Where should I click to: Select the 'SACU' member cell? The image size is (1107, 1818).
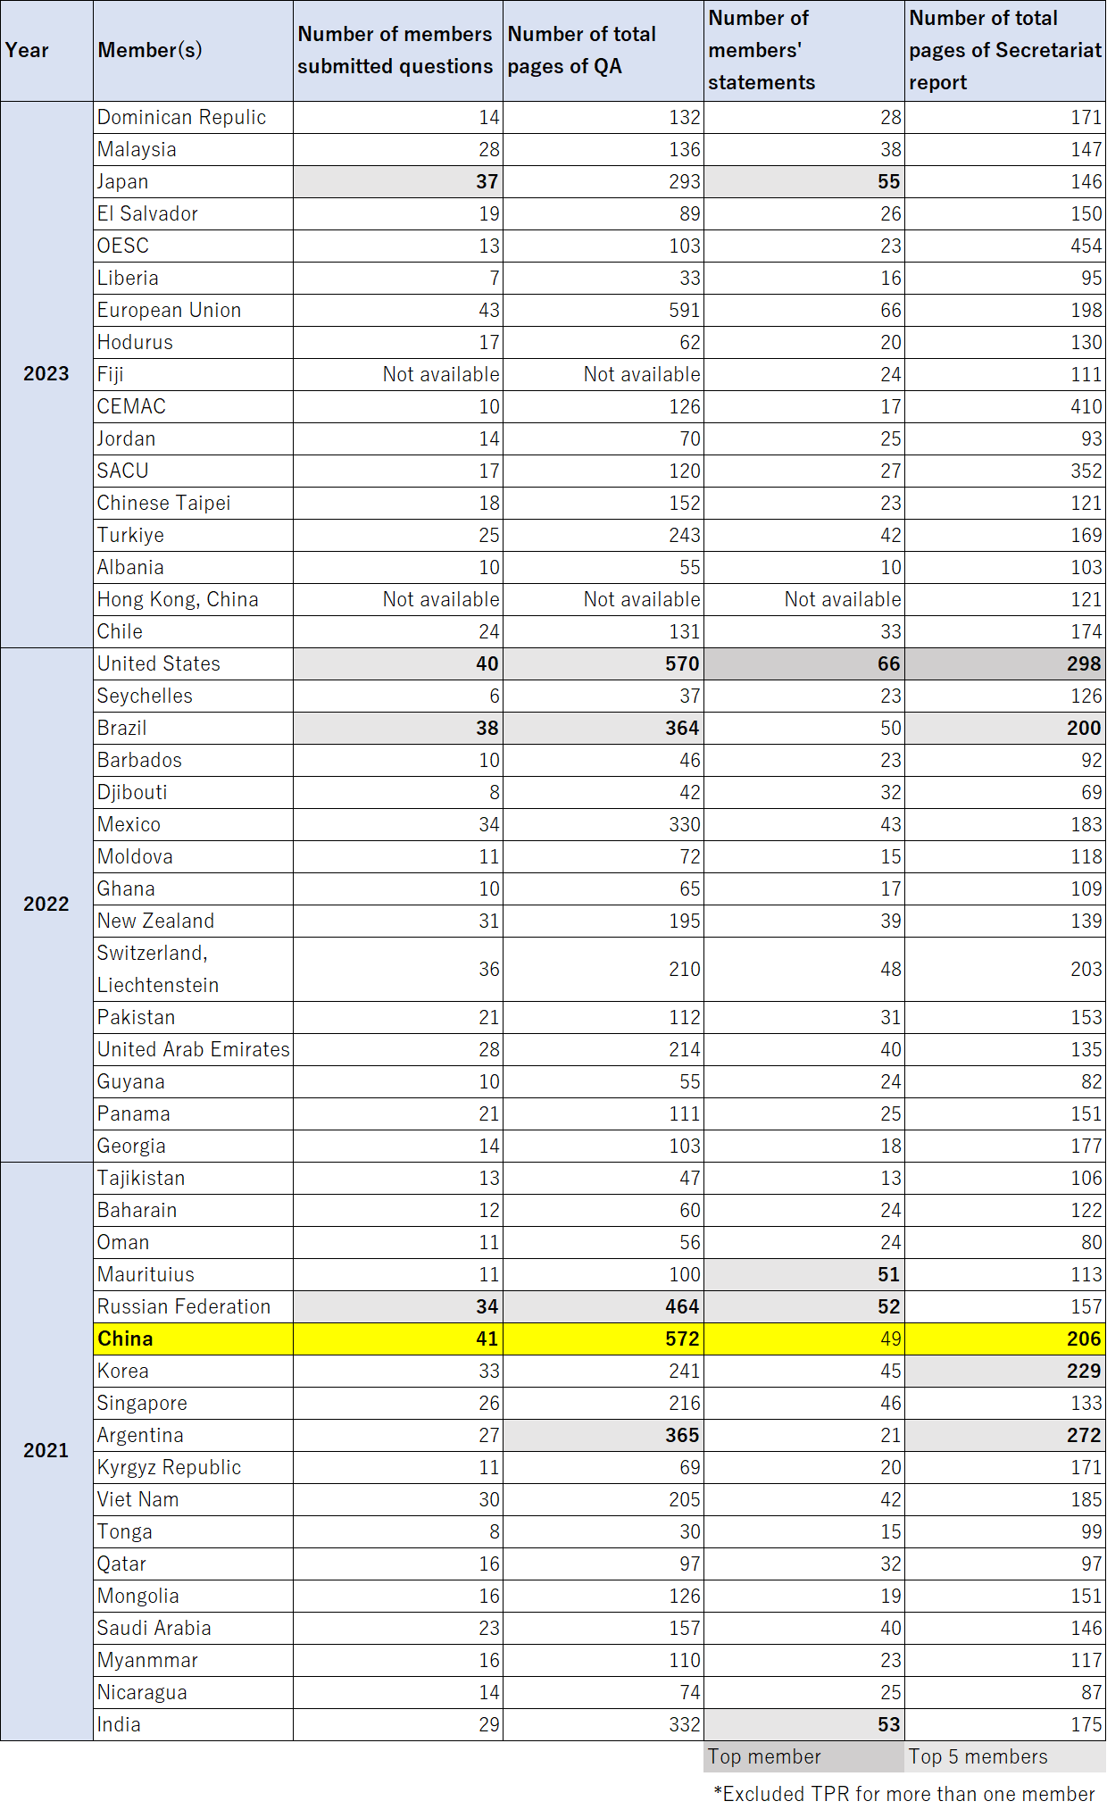pos(193,471)
